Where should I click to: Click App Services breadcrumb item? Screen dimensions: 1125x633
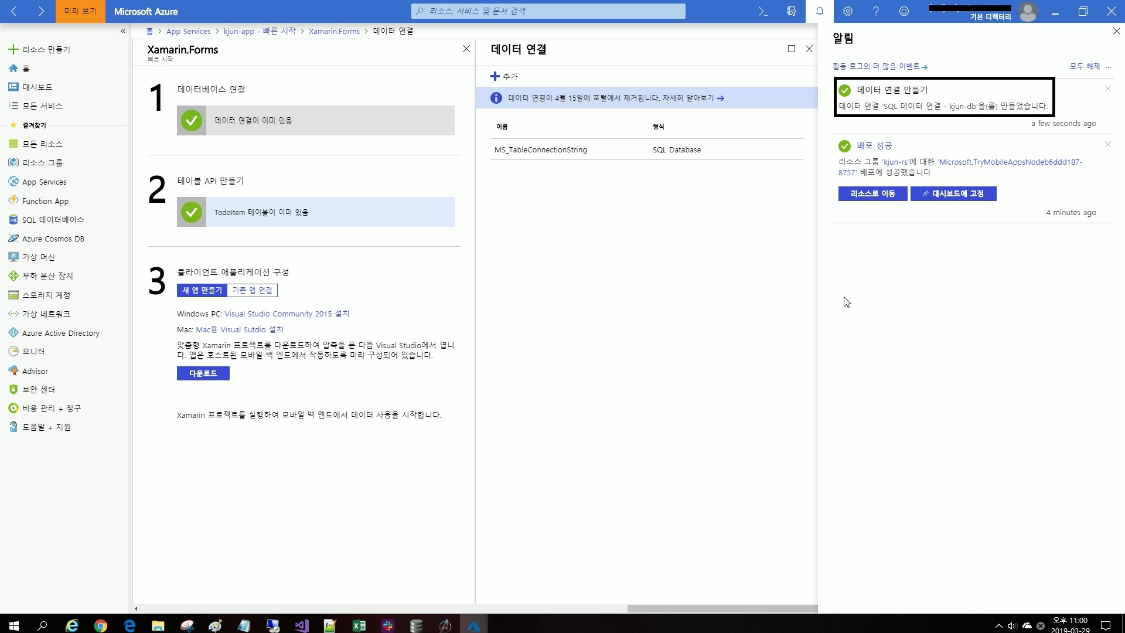point(188,31)
